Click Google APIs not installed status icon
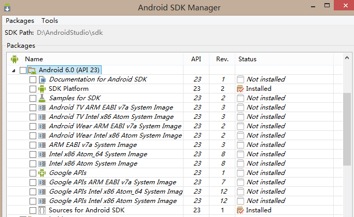The width and height of the screenshot is (354, 217). [x=240, y=173]
